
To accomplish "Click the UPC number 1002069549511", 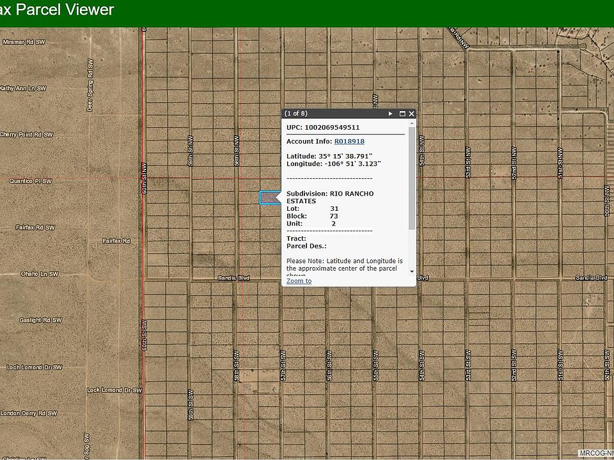I will click(x=332, y=127).
